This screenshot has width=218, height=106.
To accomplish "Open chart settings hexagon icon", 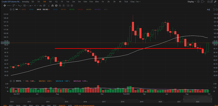I will click(198, 2).
